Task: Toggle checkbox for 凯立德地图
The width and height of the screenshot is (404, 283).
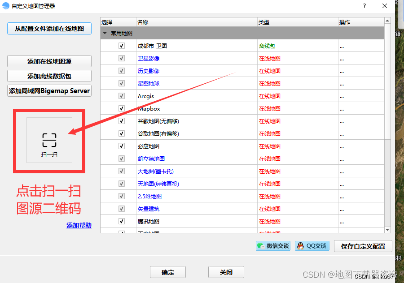Action: pyautogui.click(x=122, y=159)
